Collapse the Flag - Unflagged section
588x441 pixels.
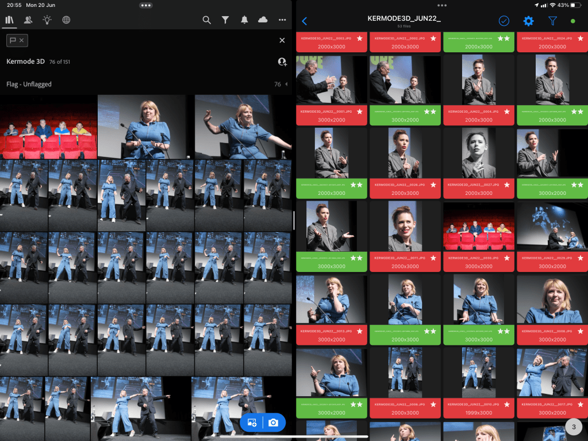[x=286, y=85]
